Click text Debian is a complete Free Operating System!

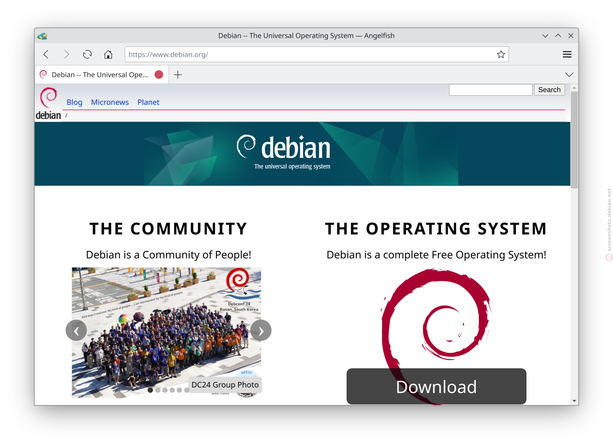pyautogui.click(x=436, y=255)
